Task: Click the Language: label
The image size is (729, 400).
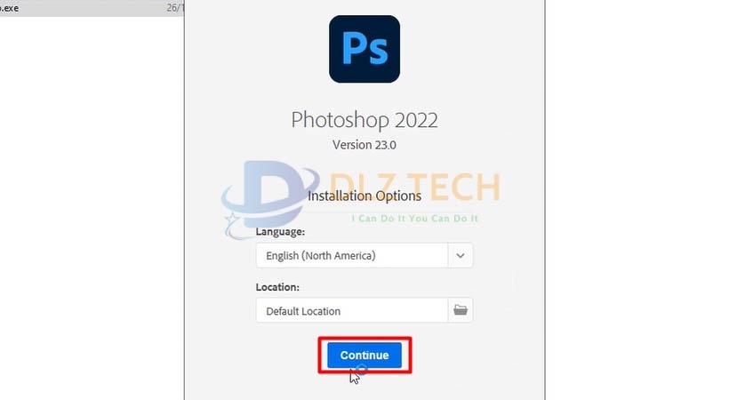Action: (x=280, y=231)
